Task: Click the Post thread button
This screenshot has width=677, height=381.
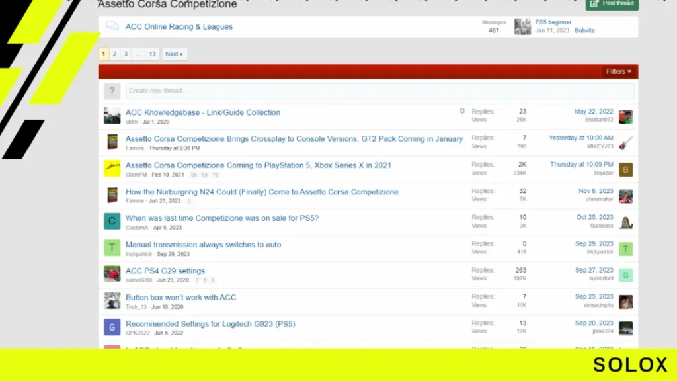Action: 612,4
